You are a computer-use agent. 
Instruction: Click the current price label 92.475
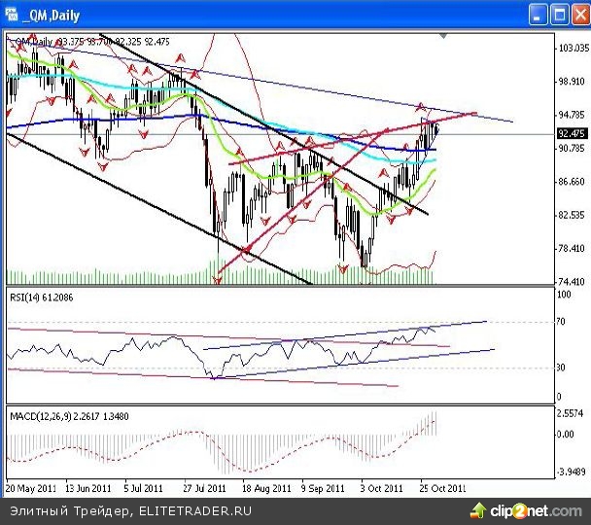pos(571,133)
